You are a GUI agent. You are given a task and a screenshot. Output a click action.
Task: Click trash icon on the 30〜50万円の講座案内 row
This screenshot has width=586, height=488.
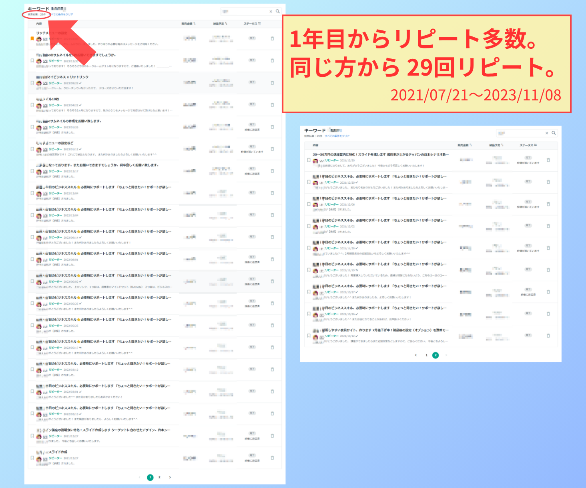(548, 160)
